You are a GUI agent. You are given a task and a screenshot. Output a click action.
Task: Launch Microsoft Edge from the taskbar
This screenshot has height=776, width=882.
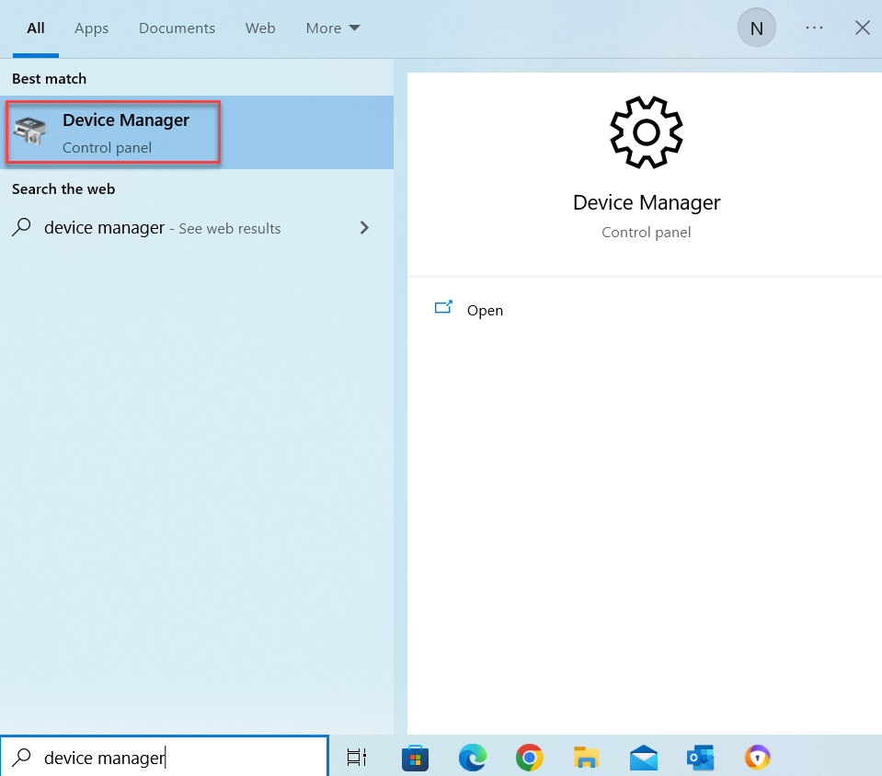tap(472, 758)
